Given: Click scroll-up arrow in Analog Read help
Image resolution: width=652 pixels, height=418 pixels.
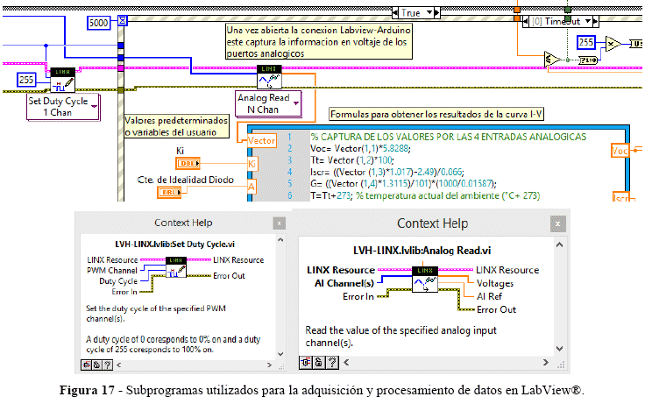Looking at the screenshot, I should [x=560, y=245].
